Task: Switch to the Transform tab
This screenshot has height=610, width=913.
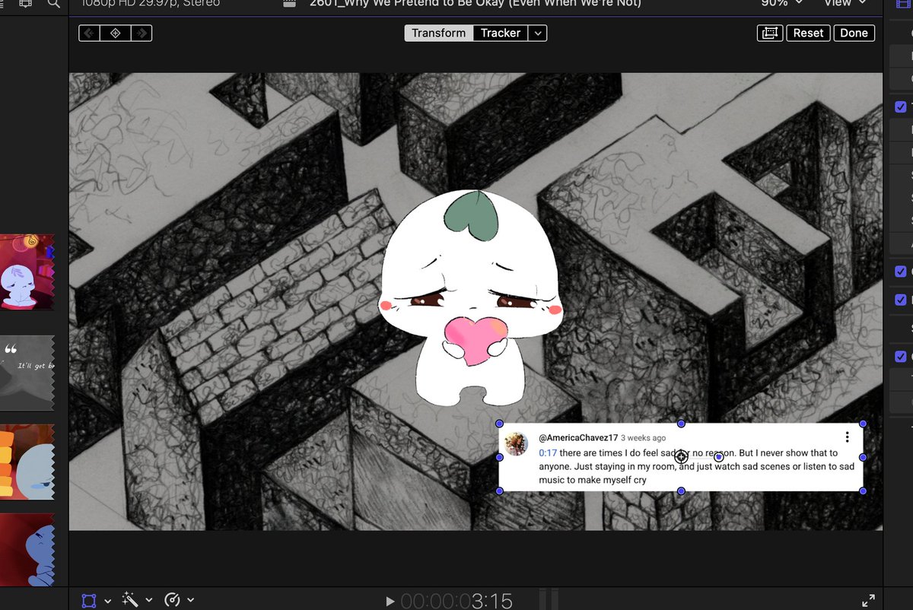Action: 439,33
